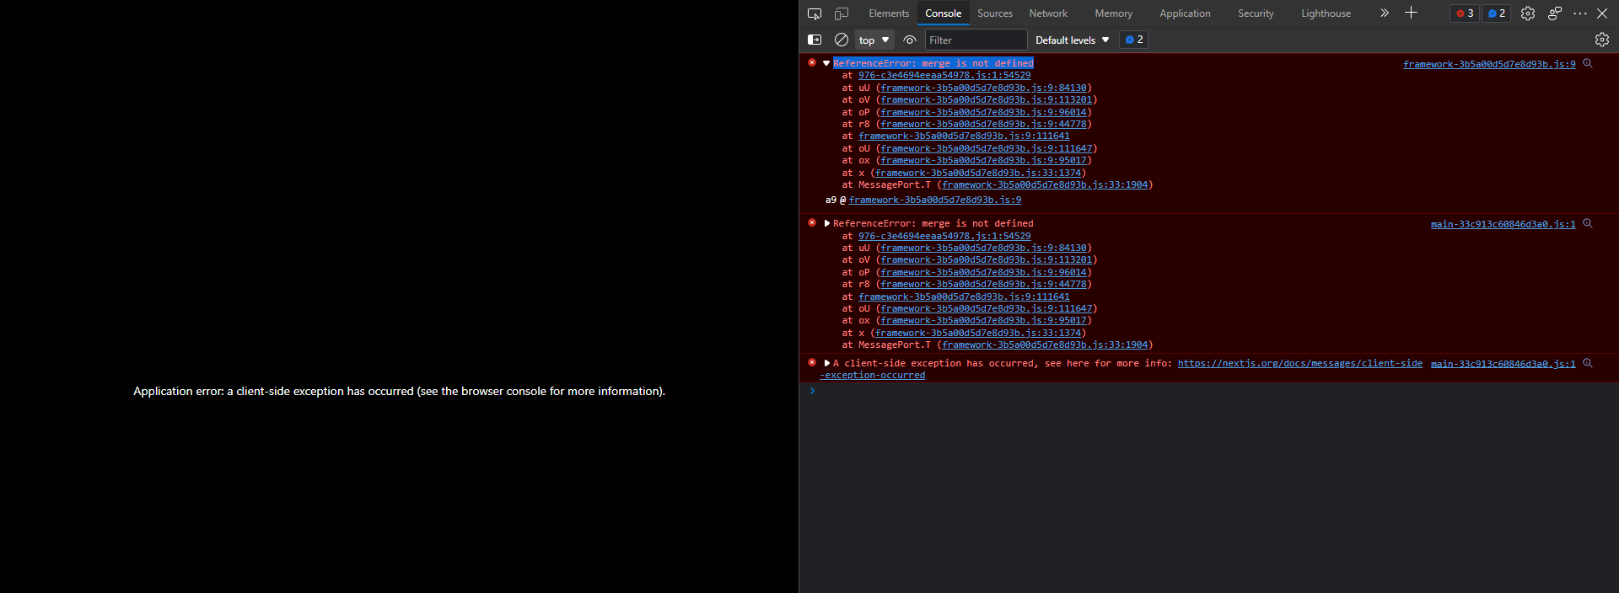Activate the inspect element picker icon
The image size is (1619, 593).
pos(815,13)
